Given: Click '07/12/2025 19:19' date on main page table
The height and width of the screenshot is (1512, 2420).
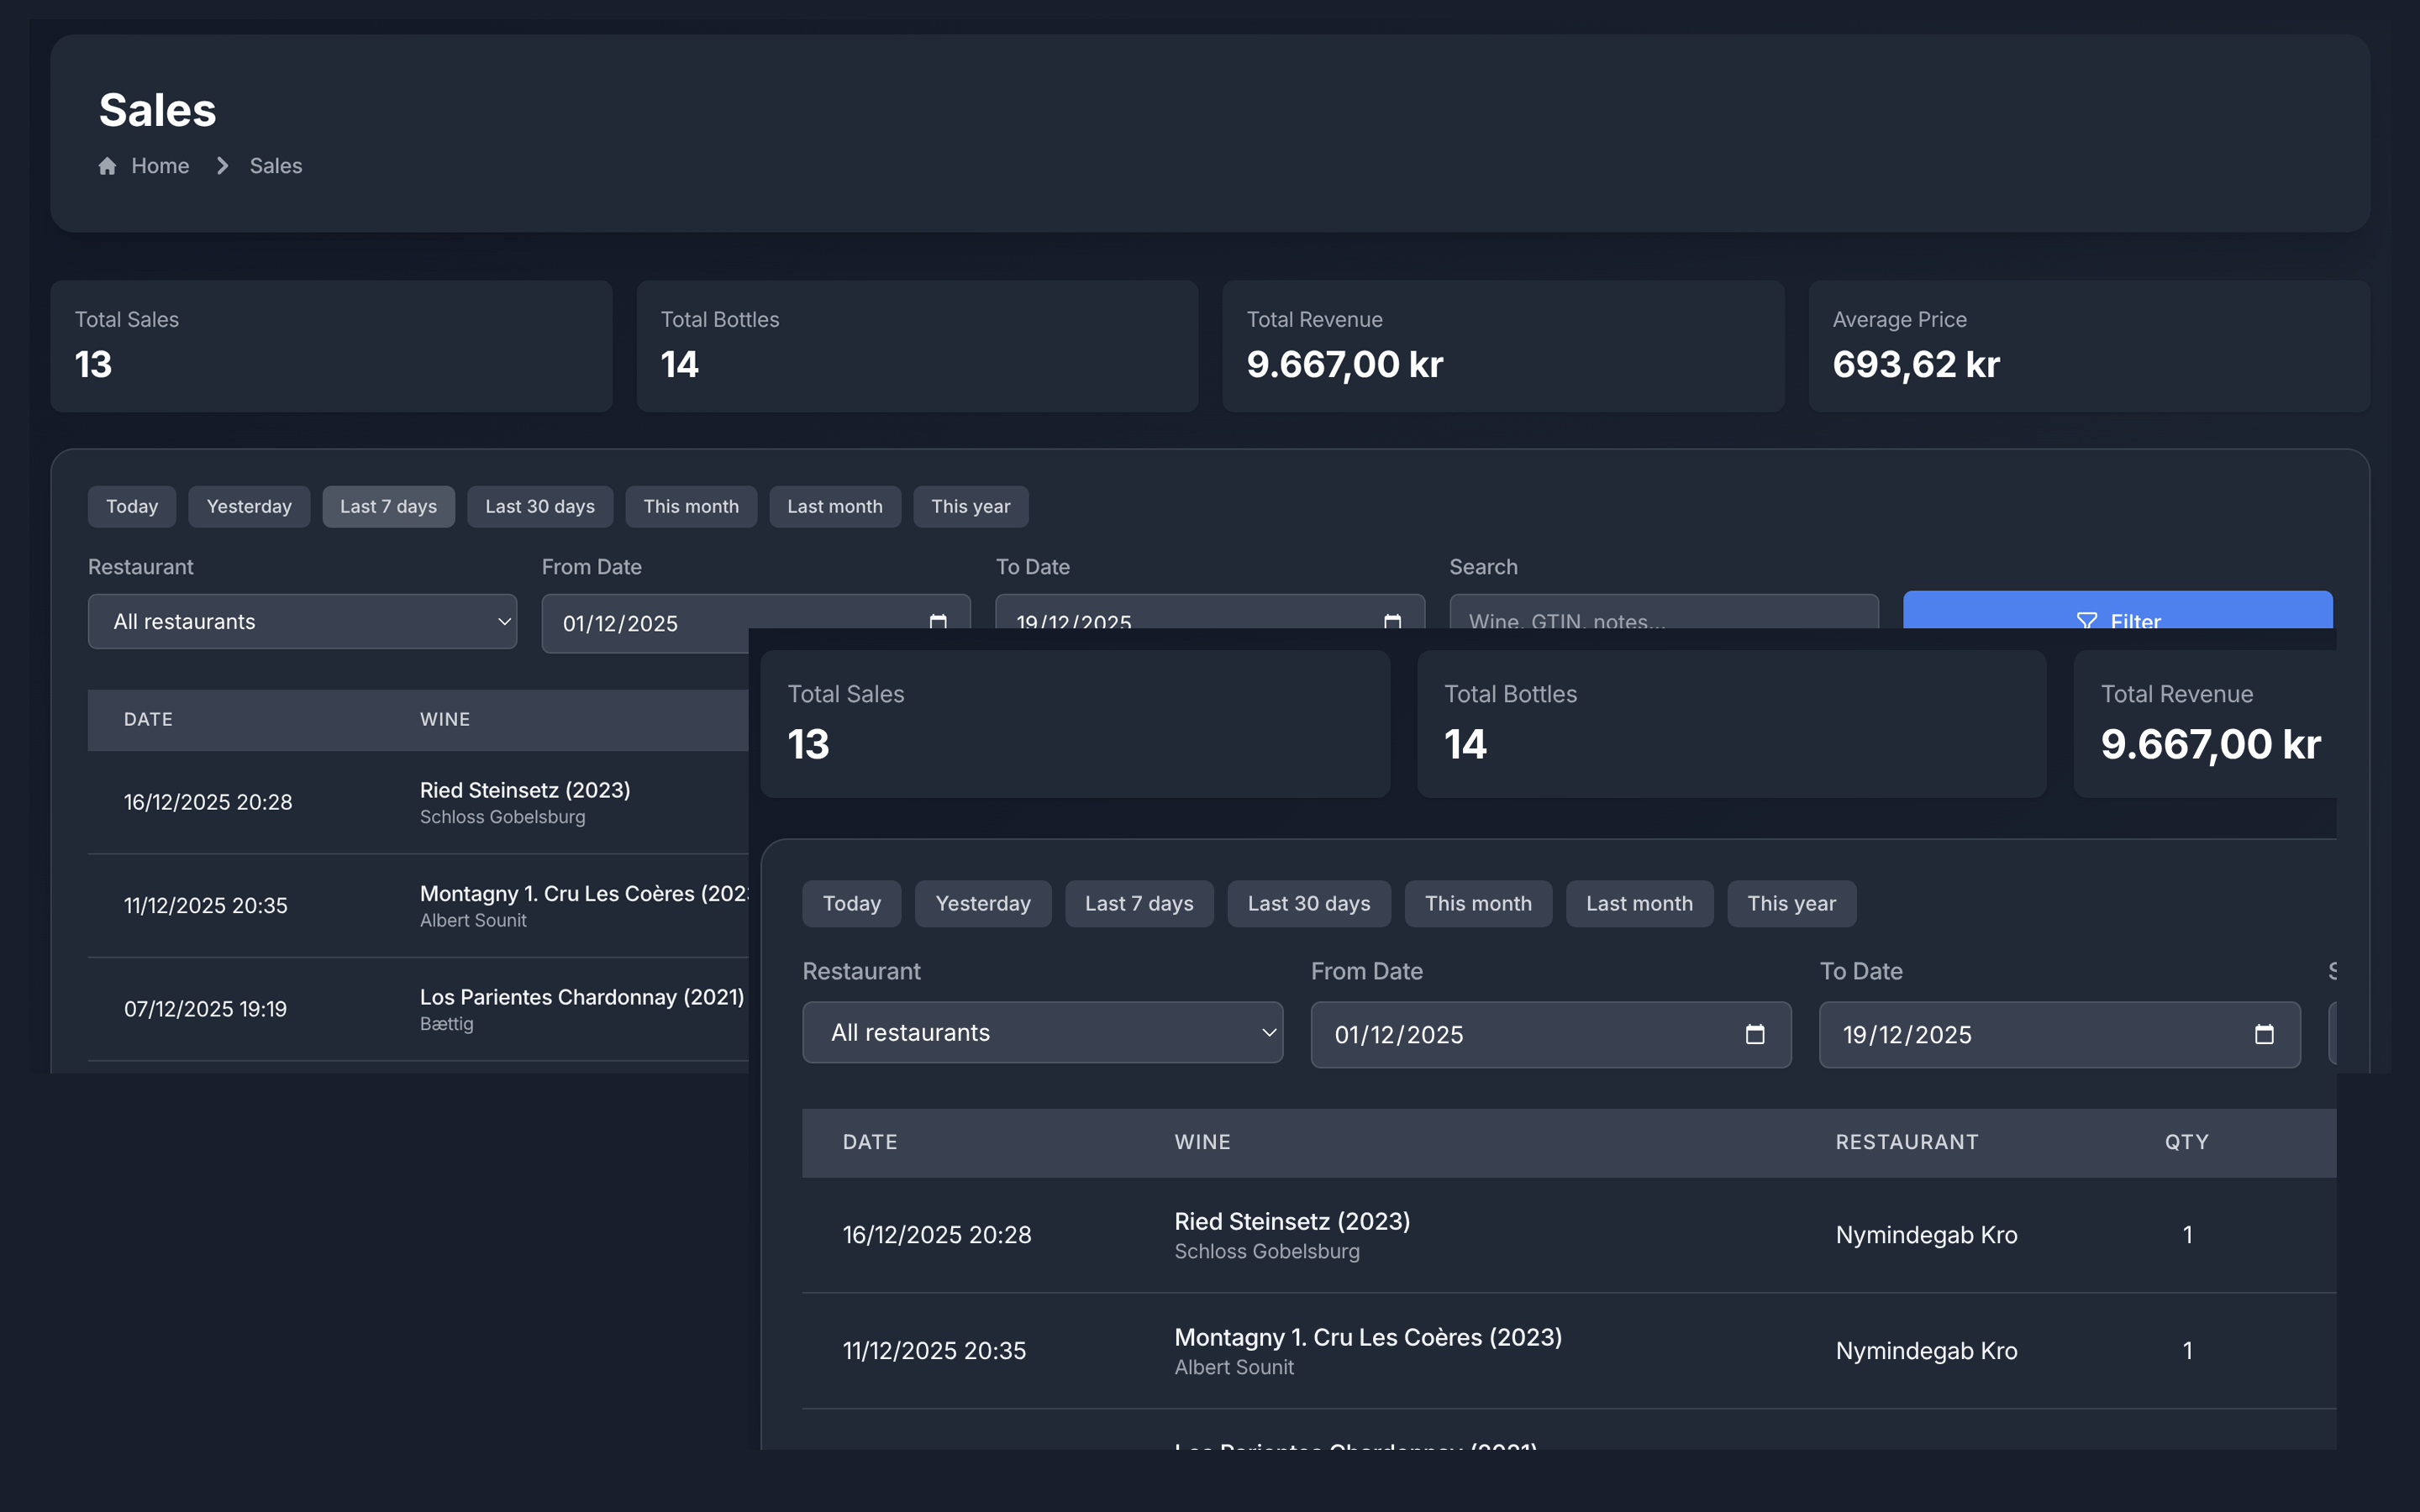Looking at the screenshot, I should click(x=205, y=1009).
